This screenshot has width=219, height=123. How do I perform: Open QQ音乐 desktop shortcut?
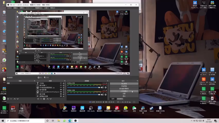pos(126,109)
